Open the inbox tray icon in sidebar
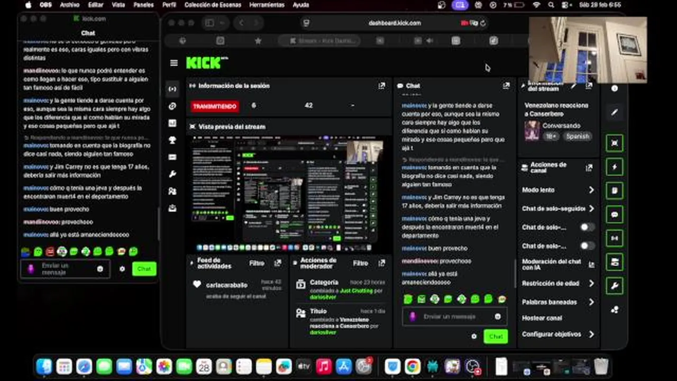 coord(172,208)
